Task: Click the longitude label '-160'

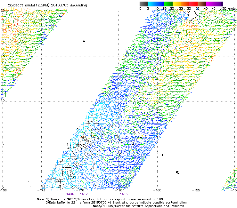Action: coord(157,190)
